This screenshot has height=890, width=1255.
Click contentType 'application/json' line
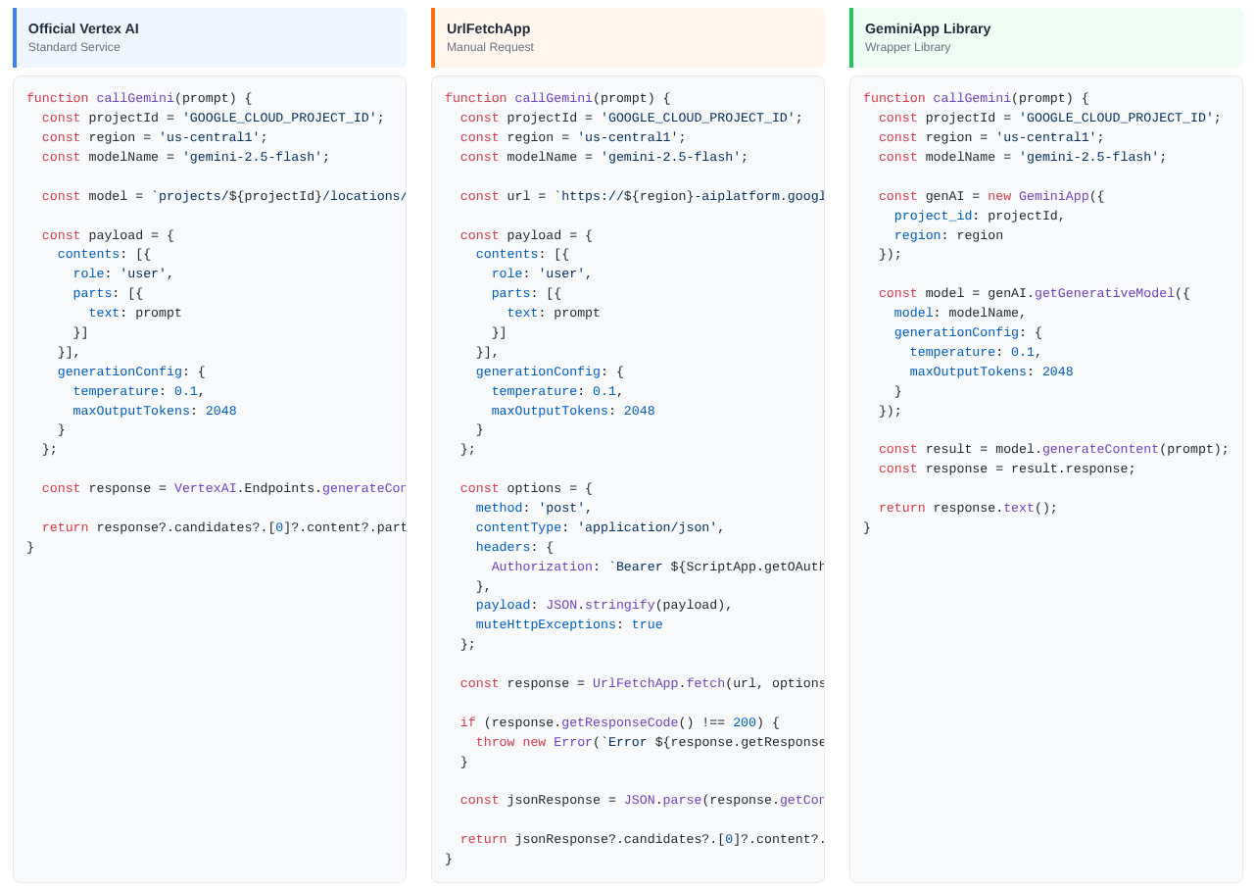[x=600, y=527]
